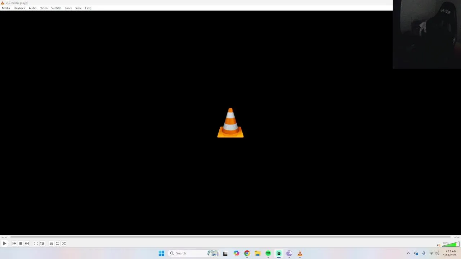Image resolution: width=461 pixels, height=259 pixels.
Task: Open the View menu
Action: tap(78, 8)
